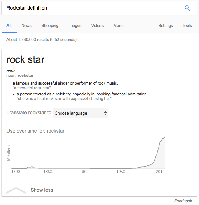The image size is (199, 205).
Task: Open the search Tools menu
Action: pos(187,26)
